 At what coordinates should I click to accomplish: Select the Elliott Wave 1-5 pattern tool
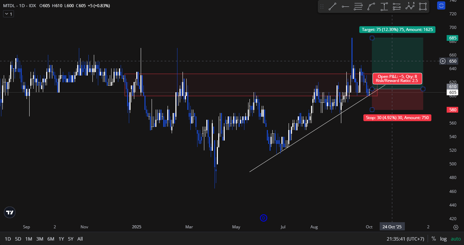click(410, 6)
